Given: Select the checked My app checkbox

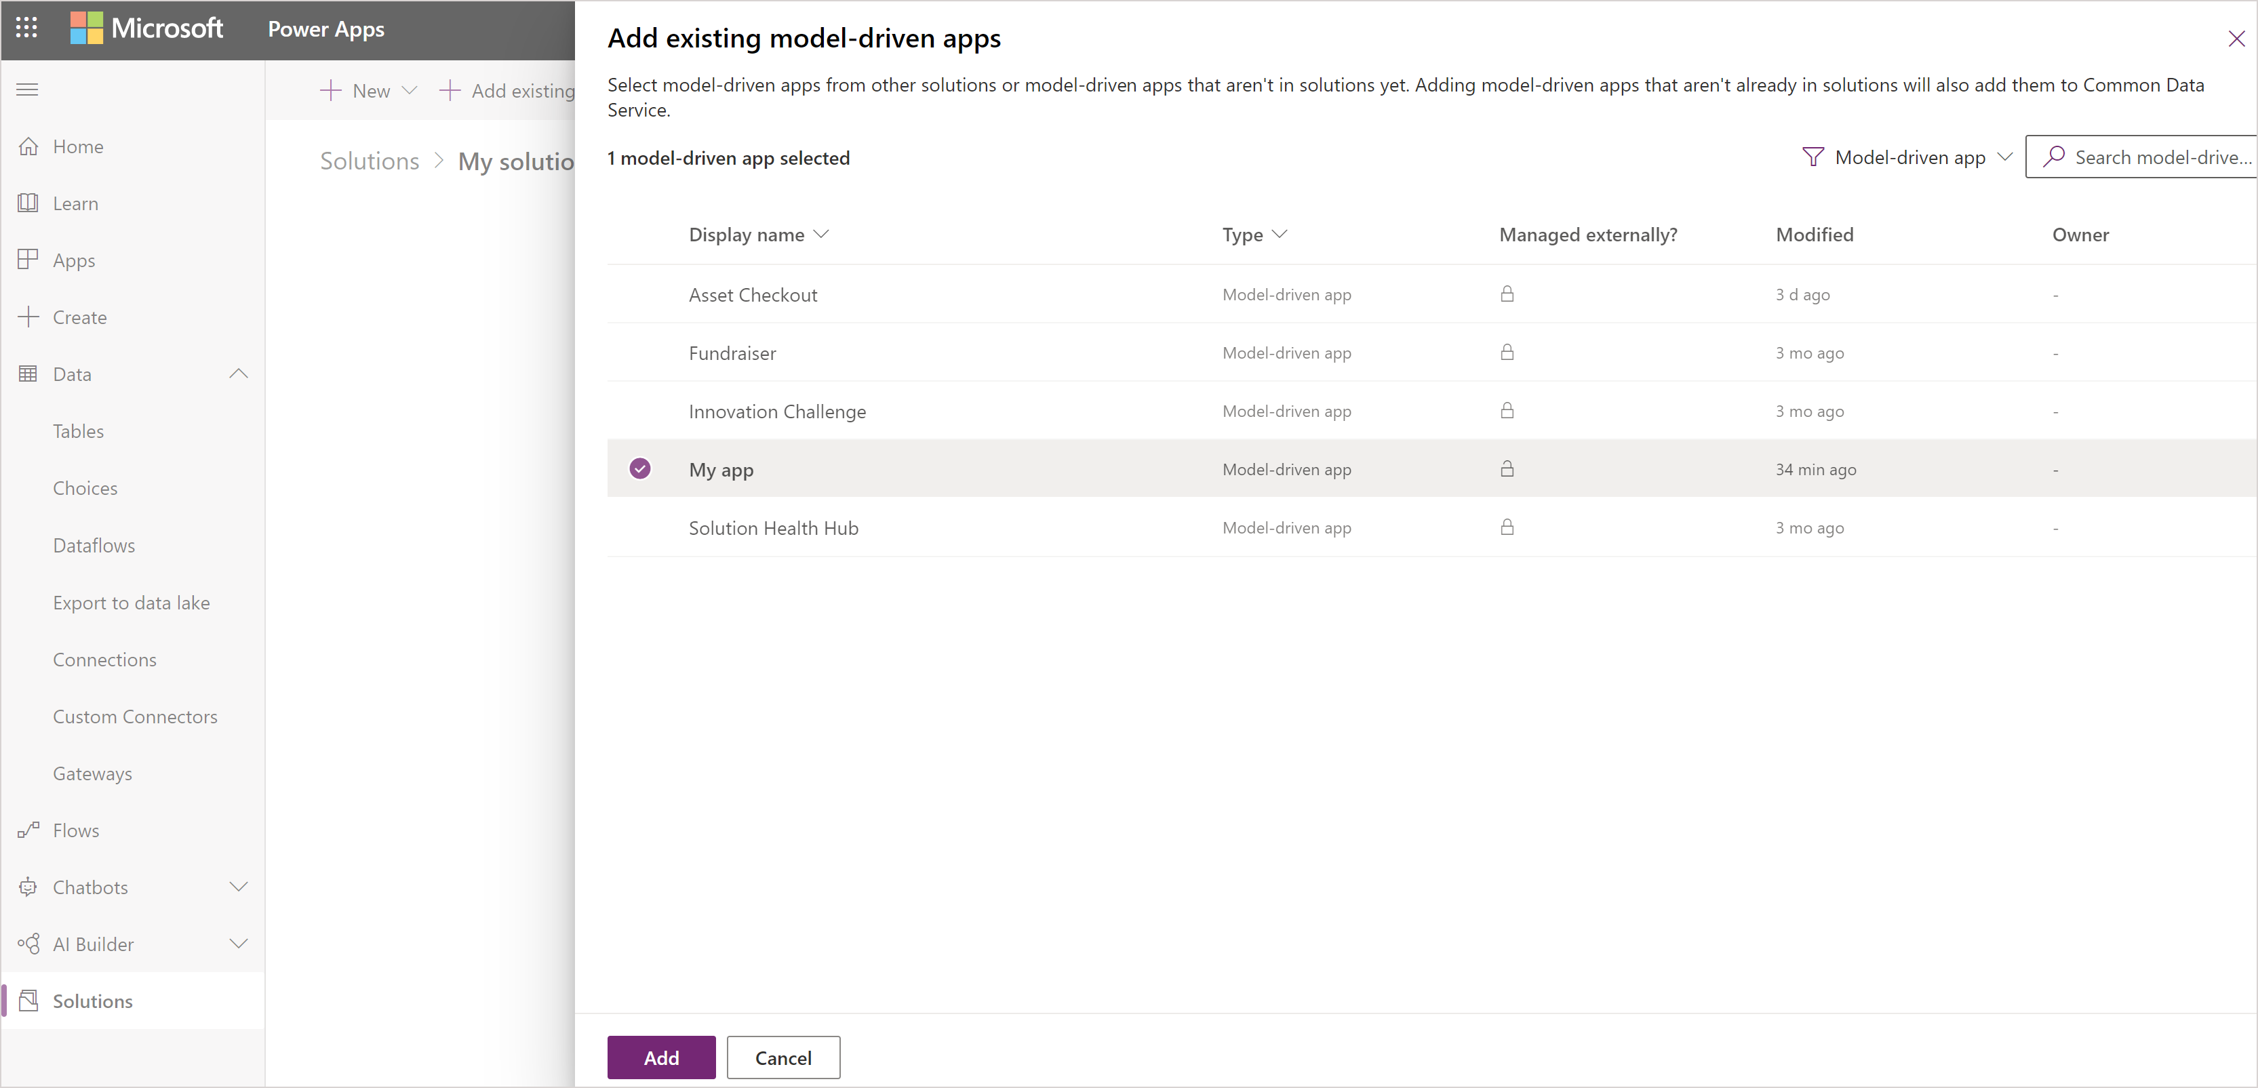Looking at the screenshot, I should coord(641,468).
